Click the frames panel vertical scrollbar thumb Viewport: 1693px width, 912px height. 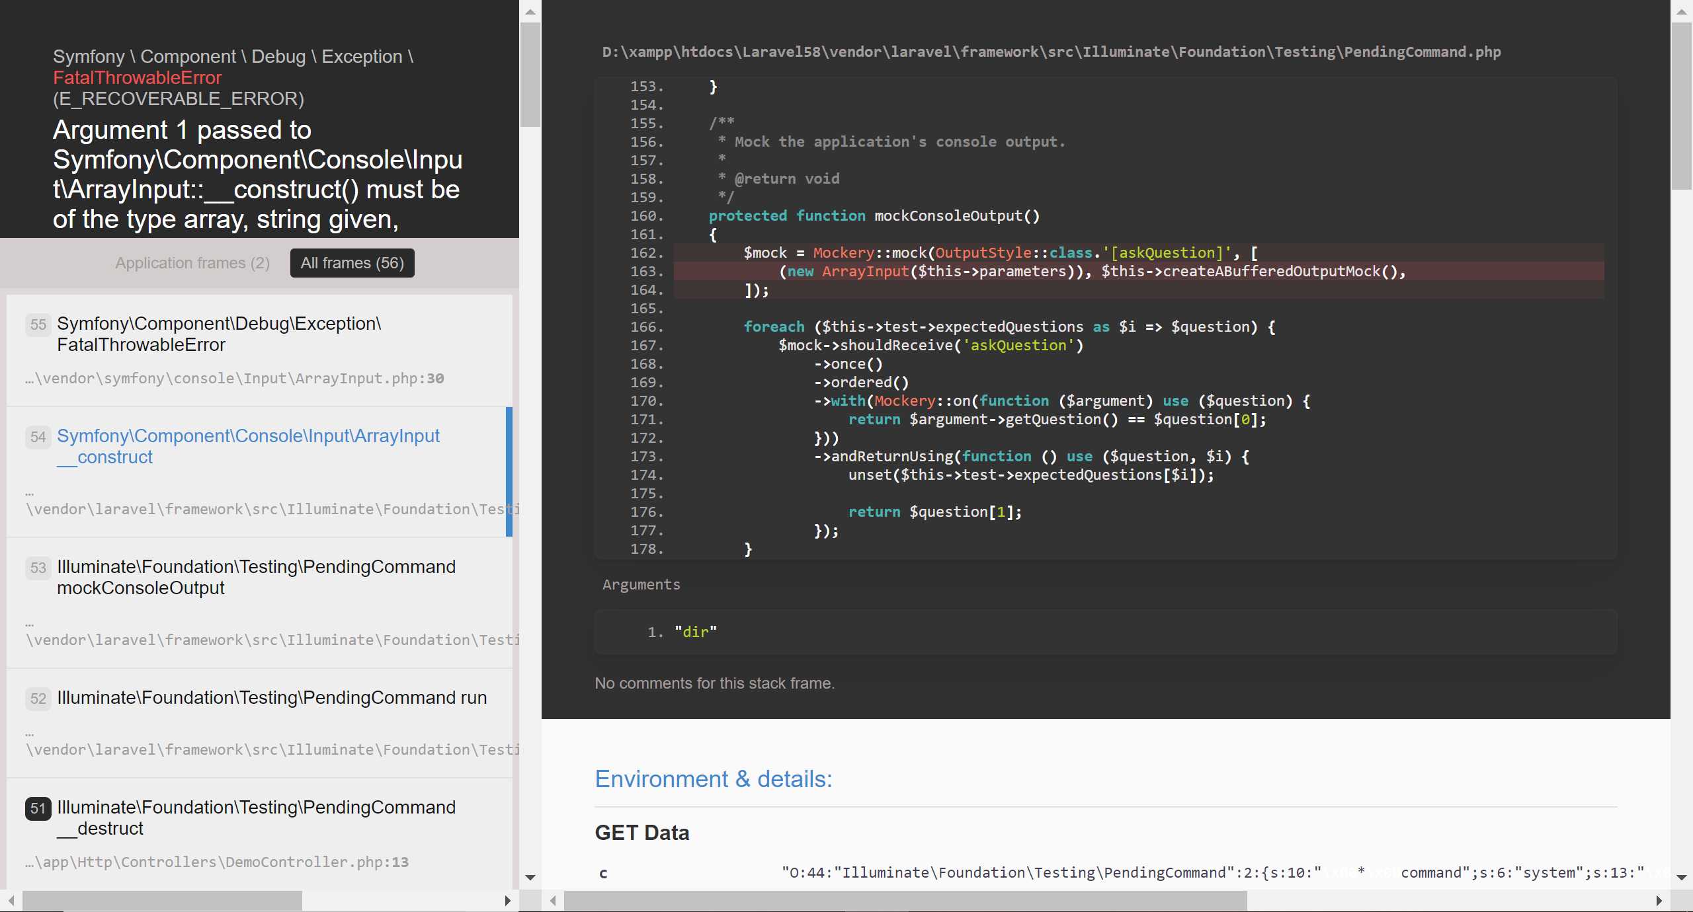pyautogui.click(x=530, y=75)
